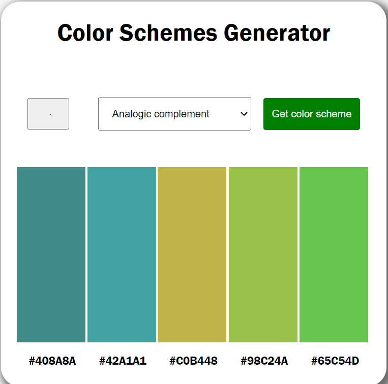Click the #98C24A hex code text
Image resolution: width=388 pixels, height=384 pixels.
coord(264,361)
